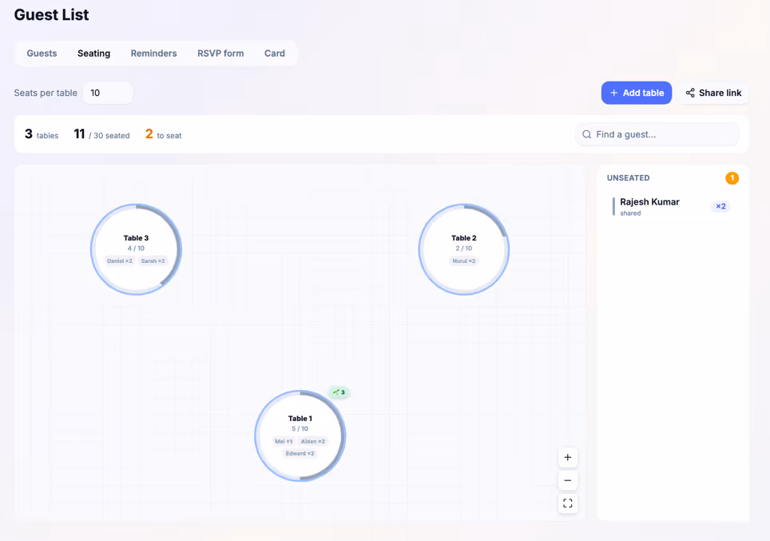The image size is (770, 541).
Task: Click the ×2 badge beside Rajesh Kumar
Action: coord(720,206)
